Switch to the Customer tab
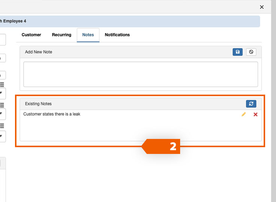Screen dimensions: 276x202 [x=31, y=35]
